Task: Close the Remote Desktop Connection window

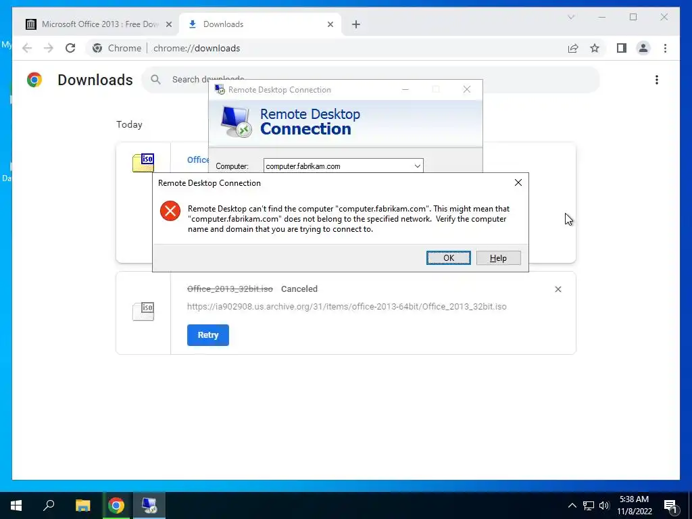Action: pos(467,90)
